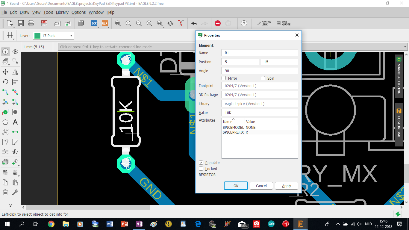Click the Undo arrow
409x230 pixels.
[x=194, y=23]
